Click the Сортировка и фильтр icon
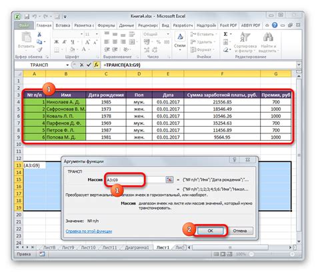This screenshot has width=316, height=272. point(245,37)
